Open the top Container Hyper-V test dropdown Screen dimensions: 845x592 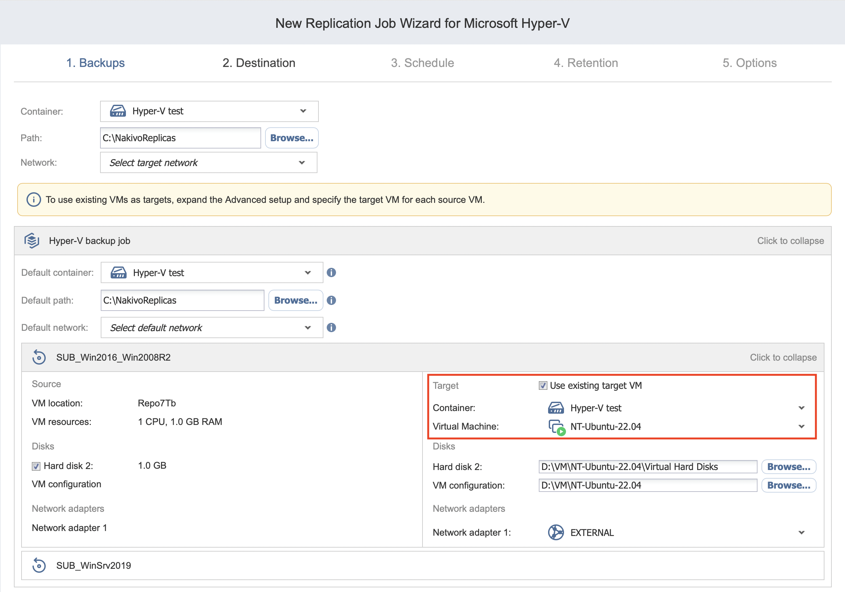tap(209, 111)
